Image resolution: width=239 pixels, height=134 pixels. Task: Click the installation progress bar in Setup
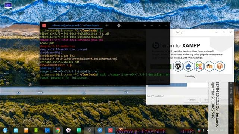179,85
